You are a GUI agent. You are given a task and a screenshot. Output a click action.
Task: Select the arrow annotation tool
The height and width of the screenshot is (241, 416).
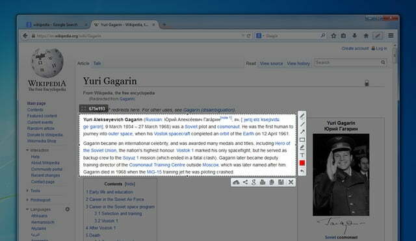pos(302,132)
